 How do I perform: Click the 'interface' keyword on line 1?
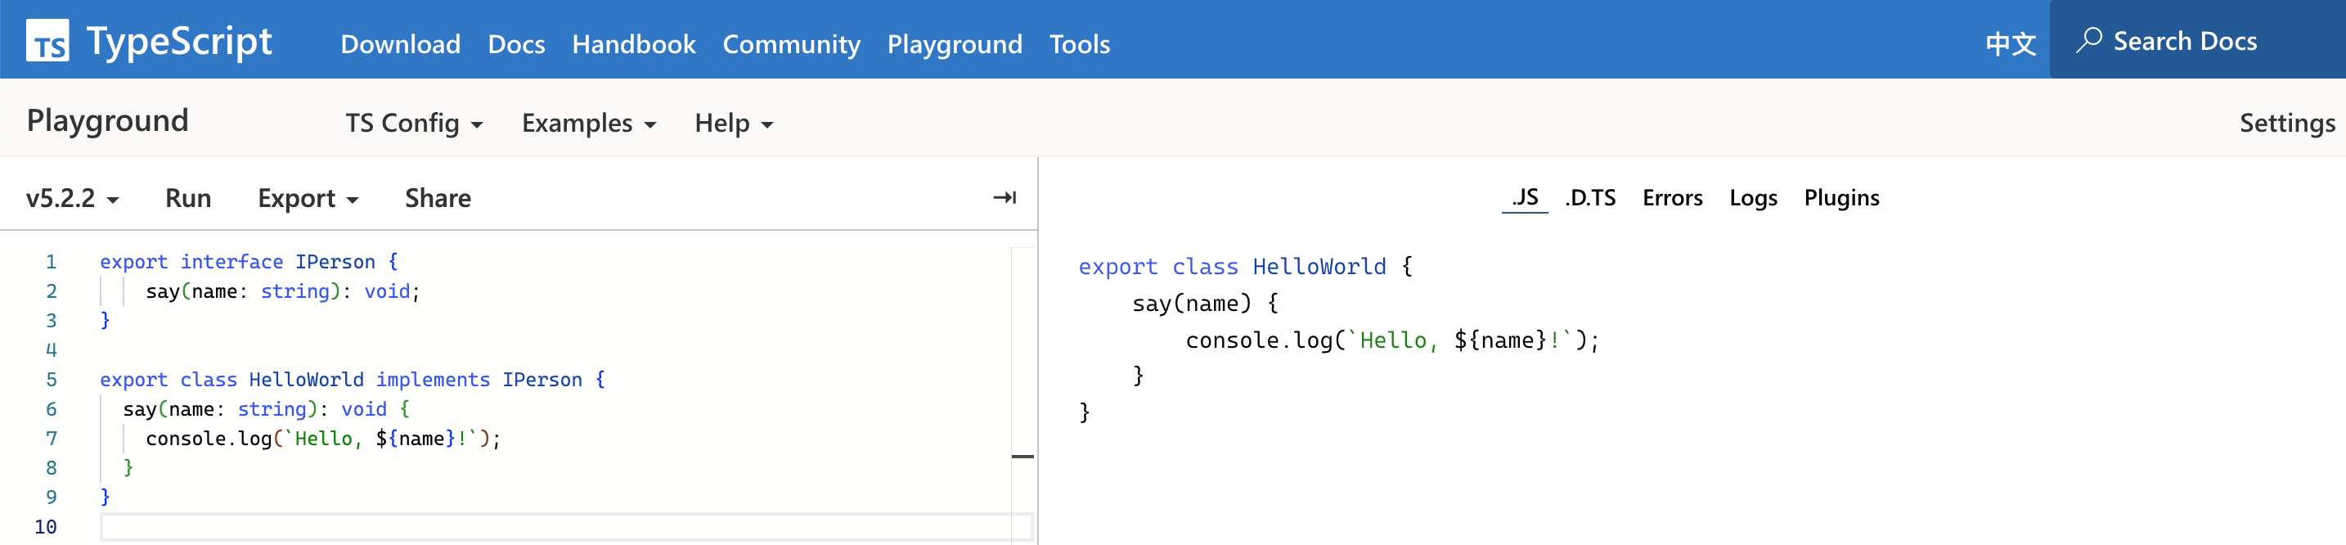[231, 263]
